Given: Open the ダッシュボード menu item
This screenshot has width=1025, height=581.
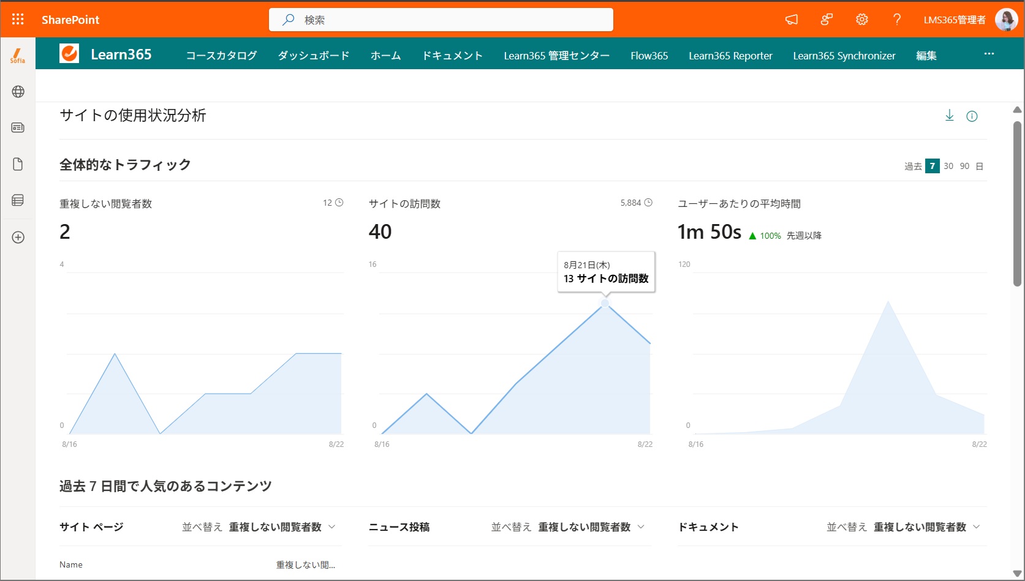Looking at the screenshot, I should 314,56.
